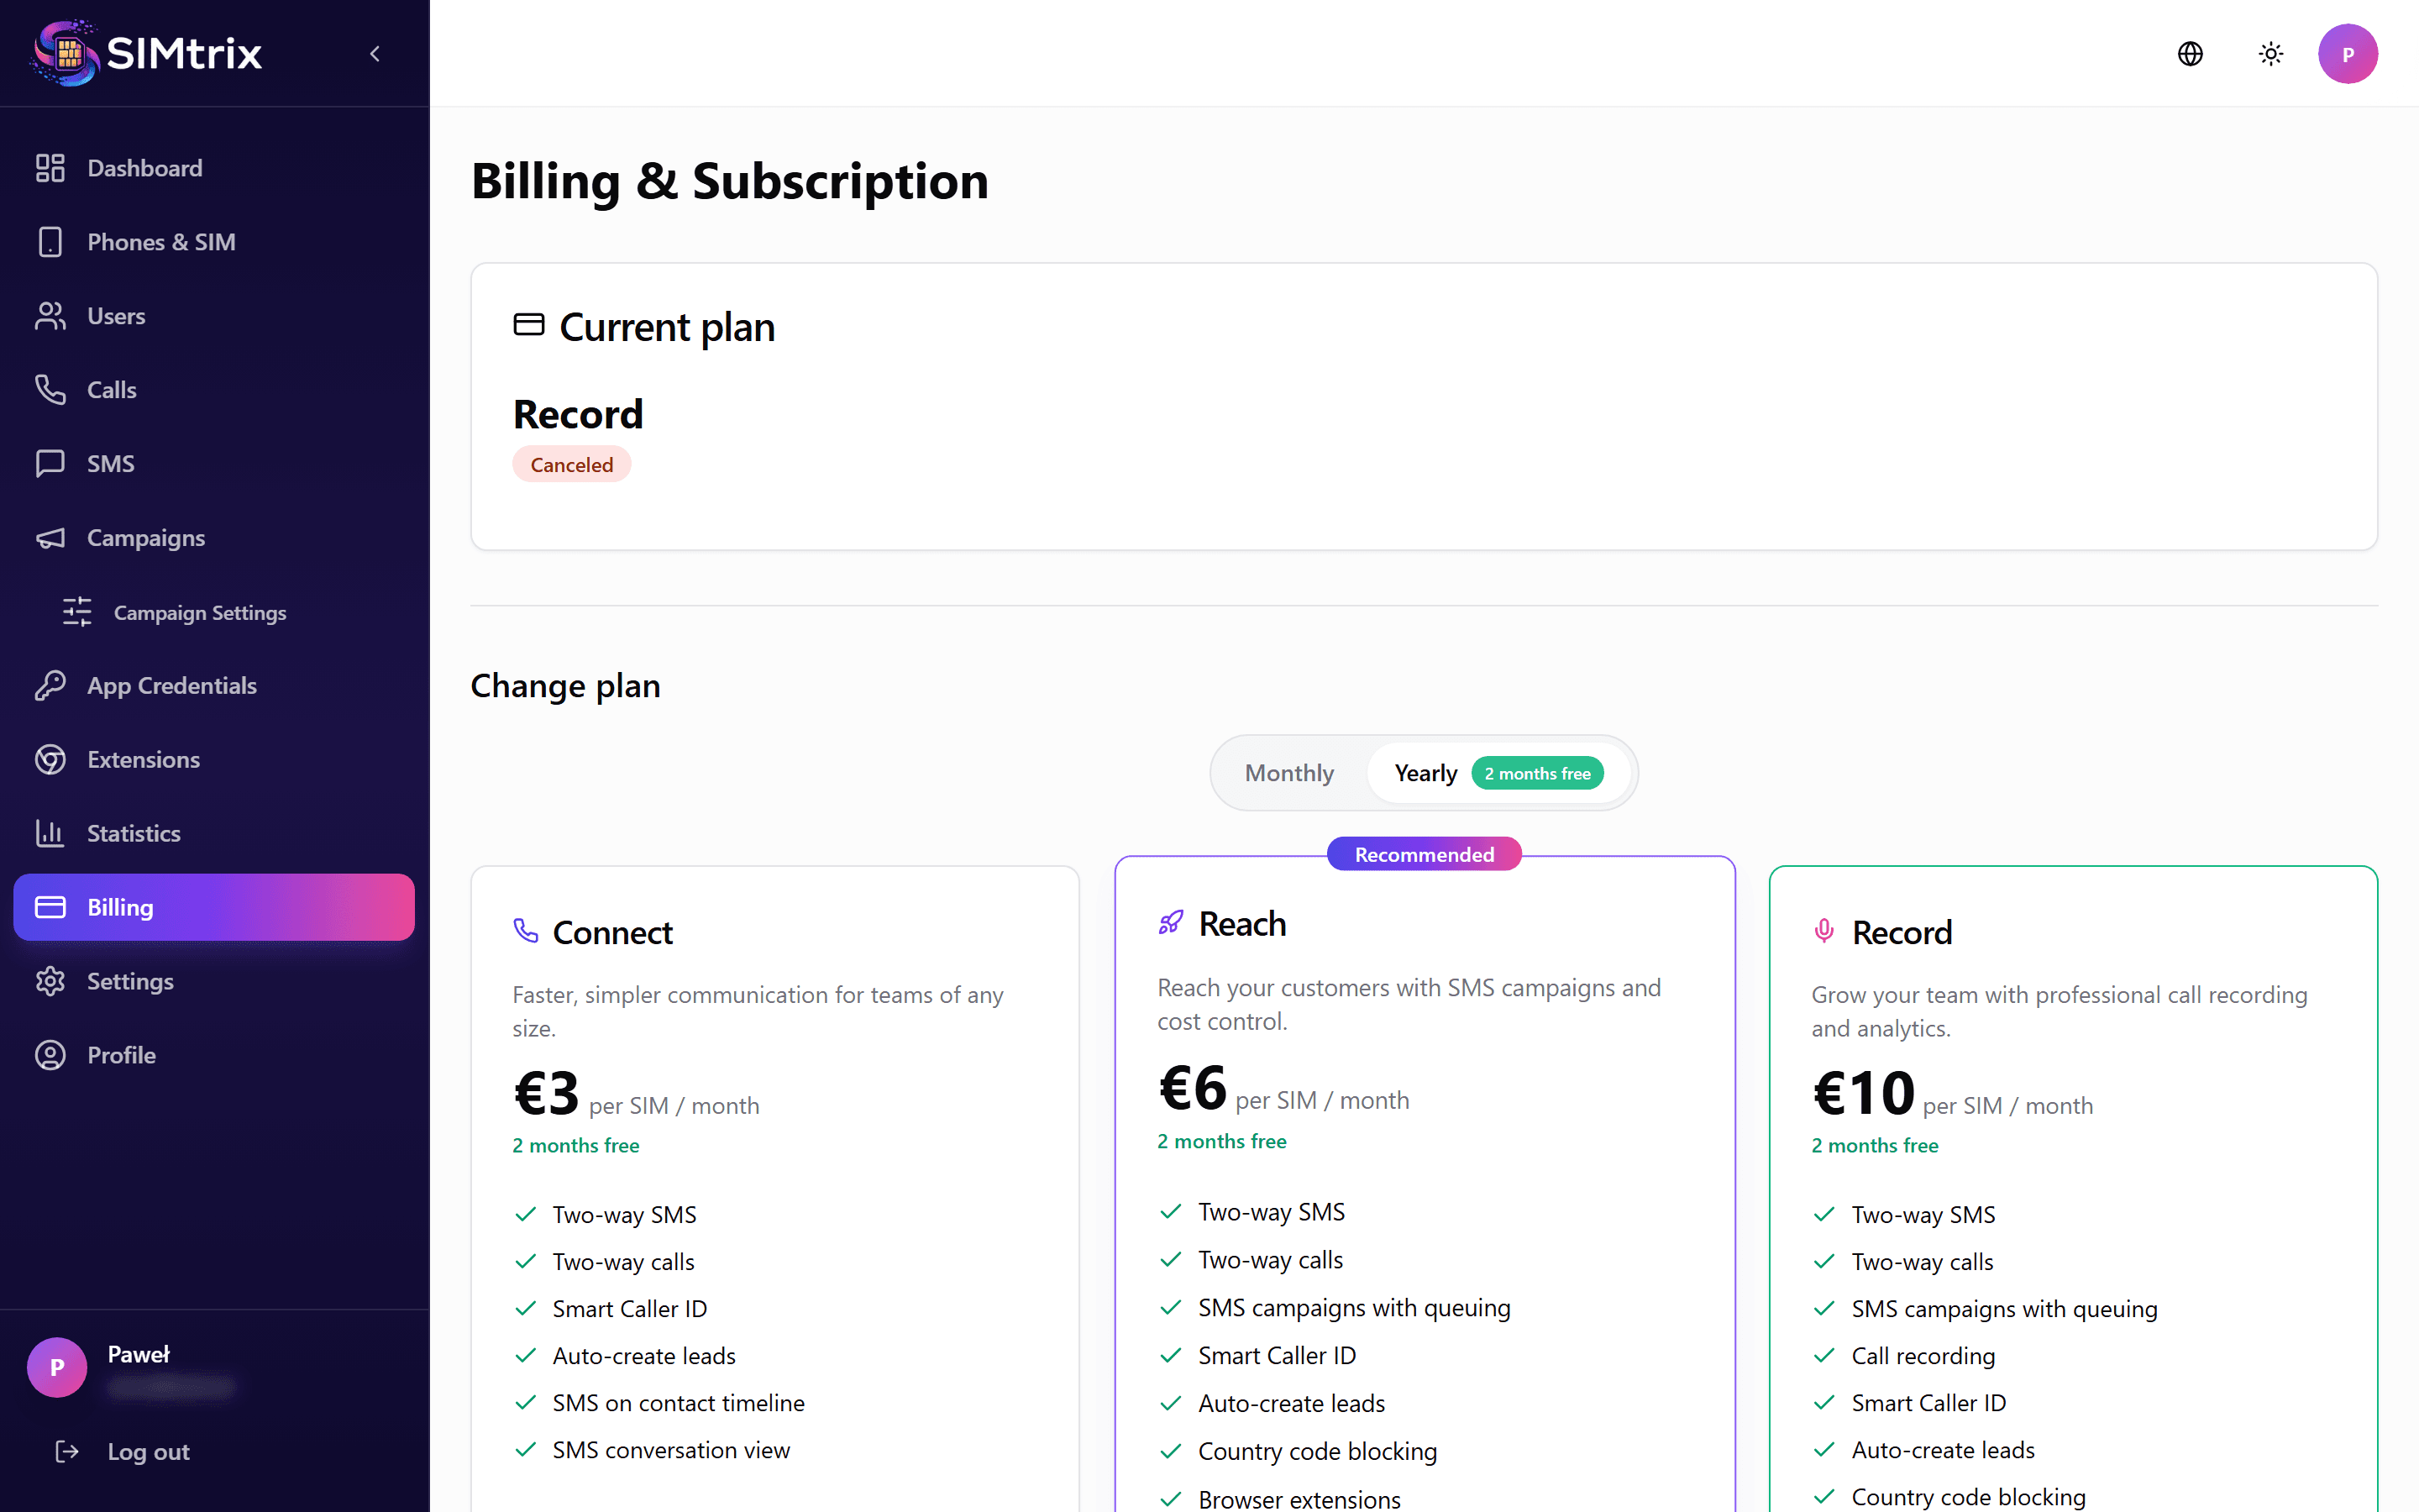This screenshot has height=1512, width=2419.
Task: Go to Phones & SIM icon
Action: pos(50,242)
